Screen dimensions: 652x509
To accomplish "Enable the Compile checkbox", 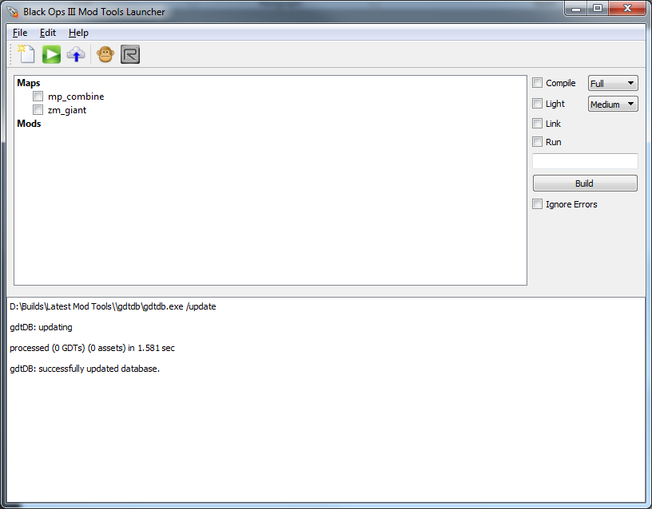I will [537, 83].
